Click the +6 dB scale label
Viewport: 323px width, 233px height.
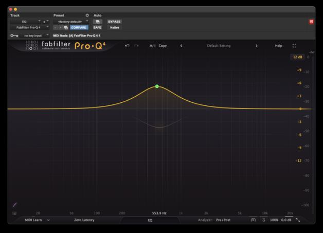[299, 83]
